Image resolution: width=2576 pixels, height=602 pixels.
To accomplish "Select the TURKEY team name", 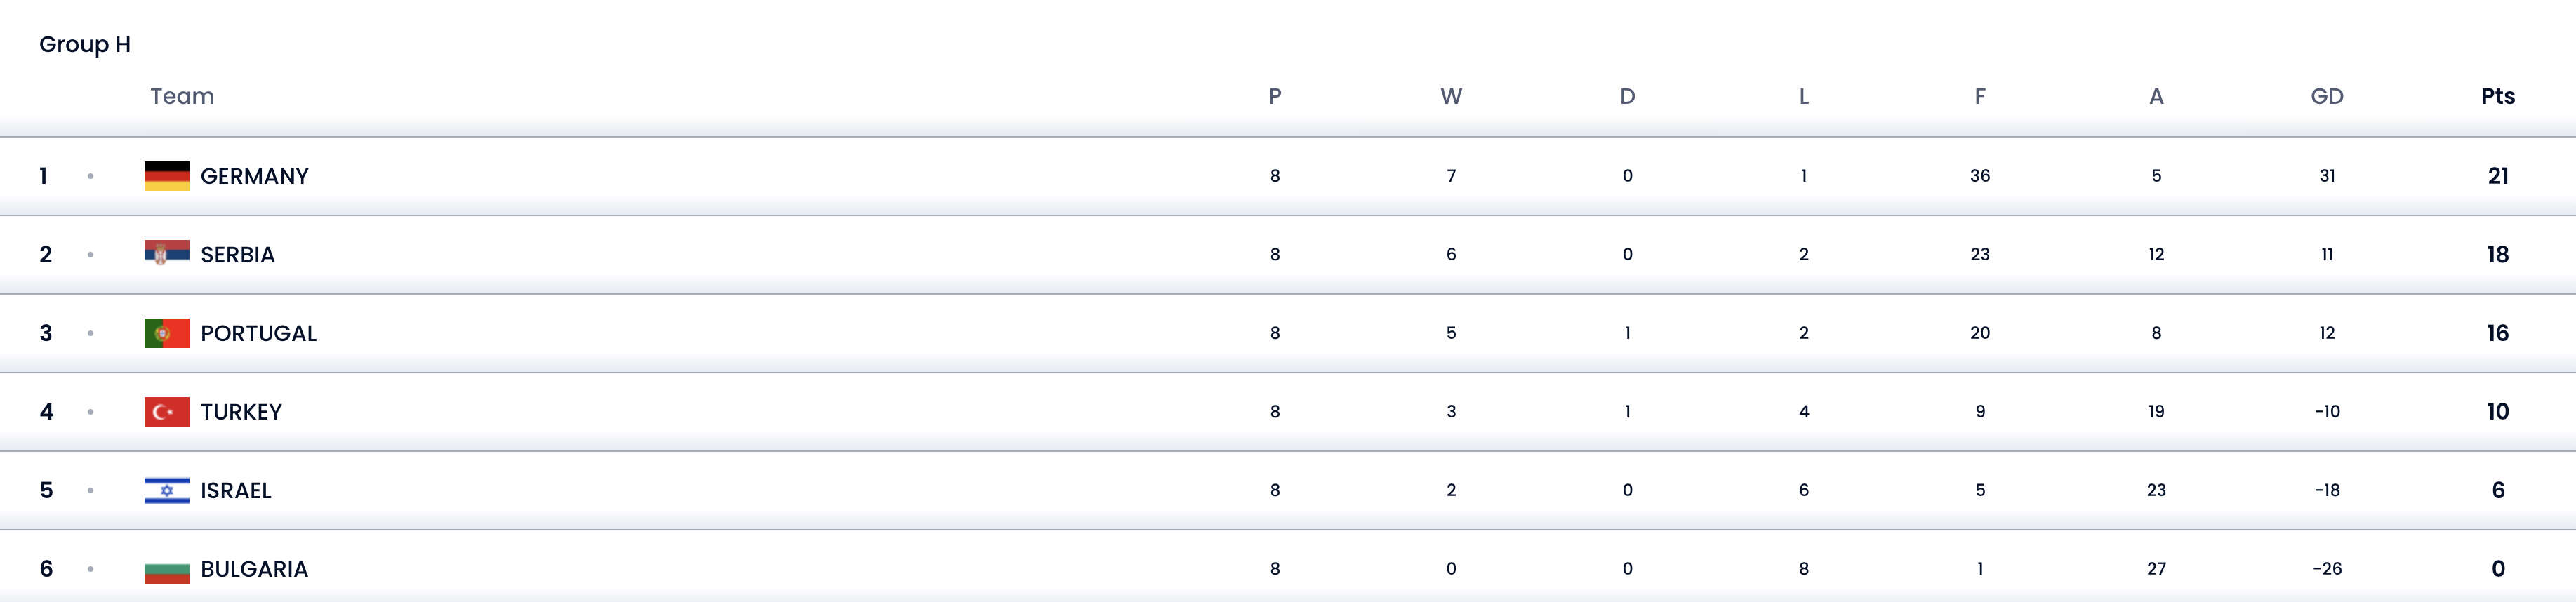I will [x=241, y=412].
